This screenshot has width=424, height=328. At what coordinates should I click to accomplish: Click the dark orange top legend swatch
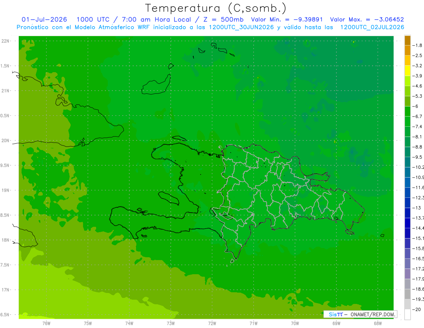(x=407, y=40)
